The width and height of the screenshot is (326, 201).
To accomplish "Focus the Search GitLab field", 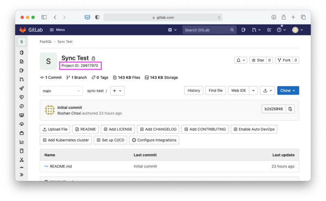I will pos(209,30).
